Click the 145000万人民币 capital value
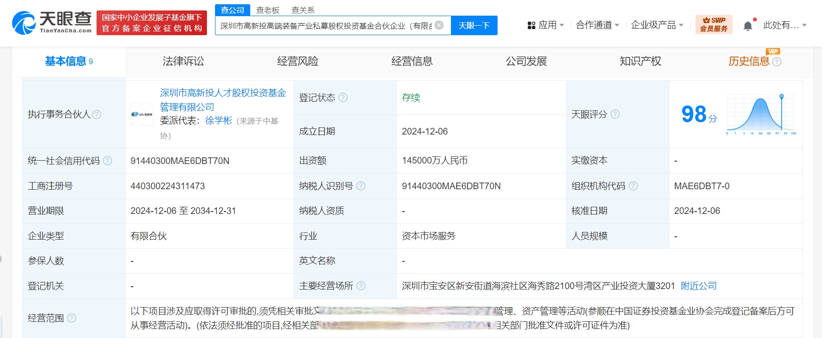This screenshot has height=338, width=822. coord(435,161)
